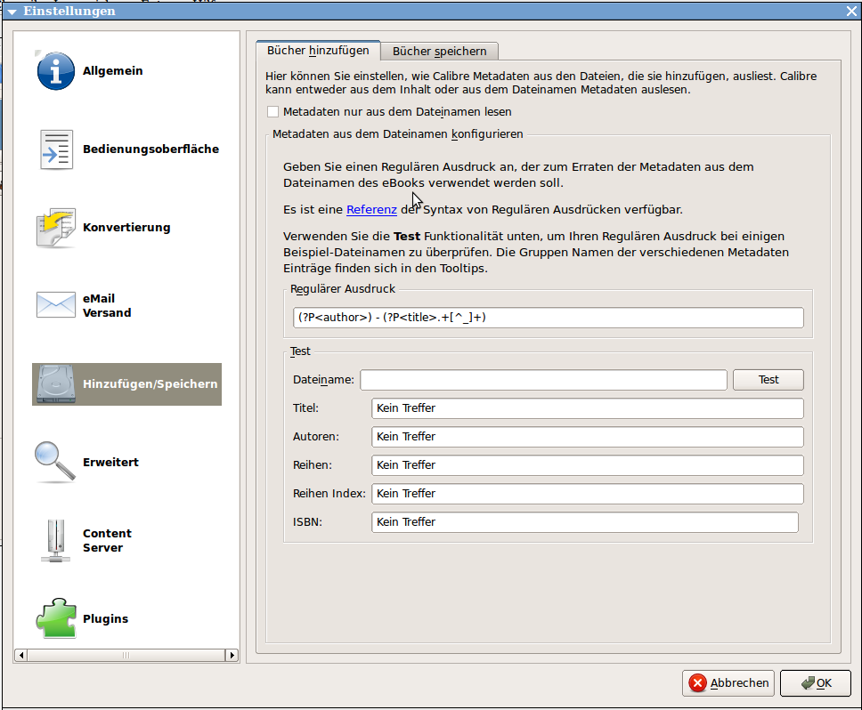The image size is (862, 710).
Task: Click the eMail Versand label
Action: coord(107,305)
